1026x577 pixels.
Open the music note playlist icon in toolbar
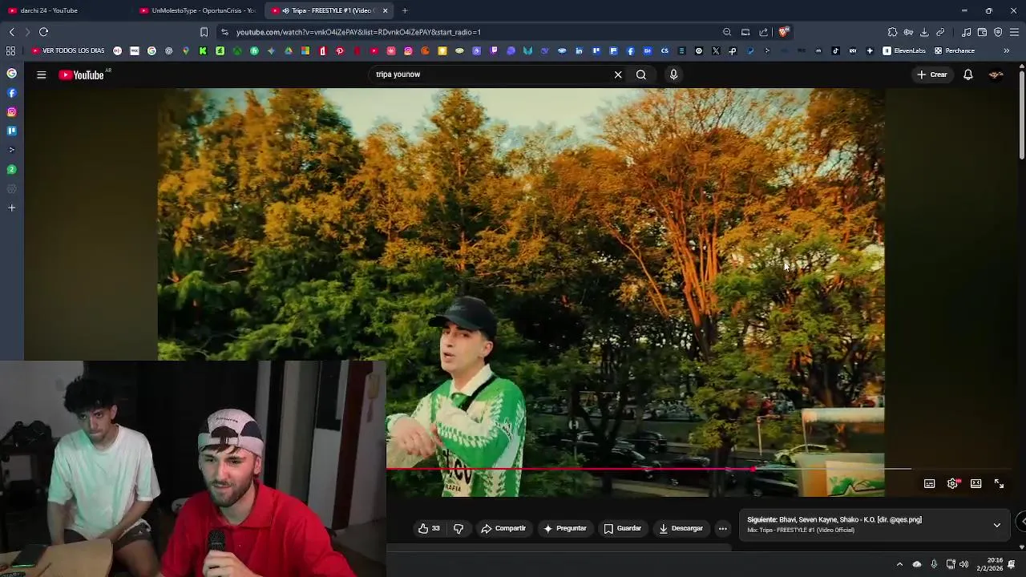[x=966, y=32]
